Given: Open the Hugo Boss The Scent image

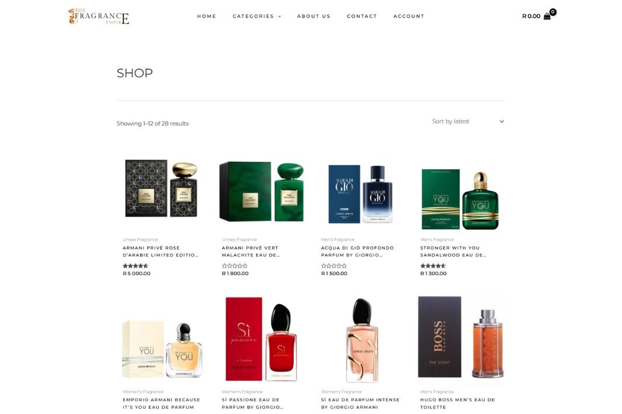Looking at the screenshot, I should pos(461,338).
